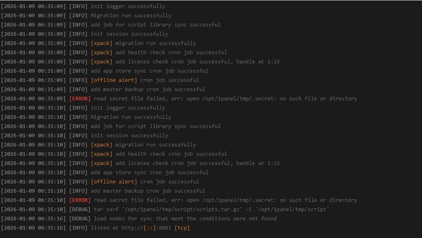Click the DEBUG tag on load nodes line
This screenshot has height=238, width=422.
pyautogui.click(x=80, y=219)
